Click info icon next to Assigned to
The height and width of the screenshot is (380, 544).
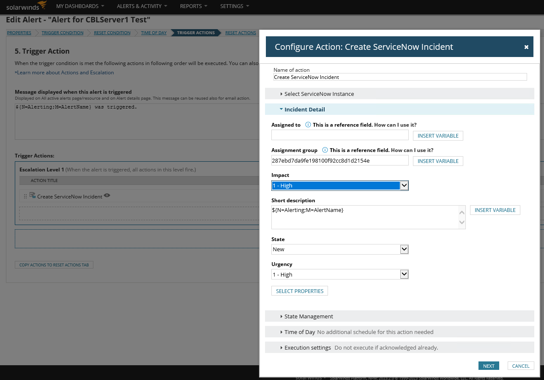tap(308, 125)
